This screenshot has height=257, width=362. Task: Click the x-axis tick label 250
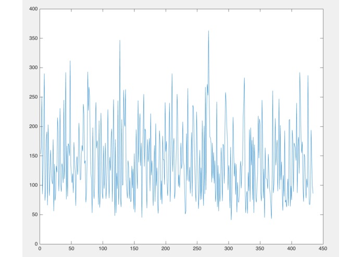197,249
